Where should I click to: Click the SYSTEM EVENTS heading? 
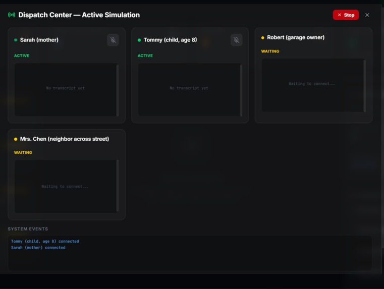coord(28,229)
